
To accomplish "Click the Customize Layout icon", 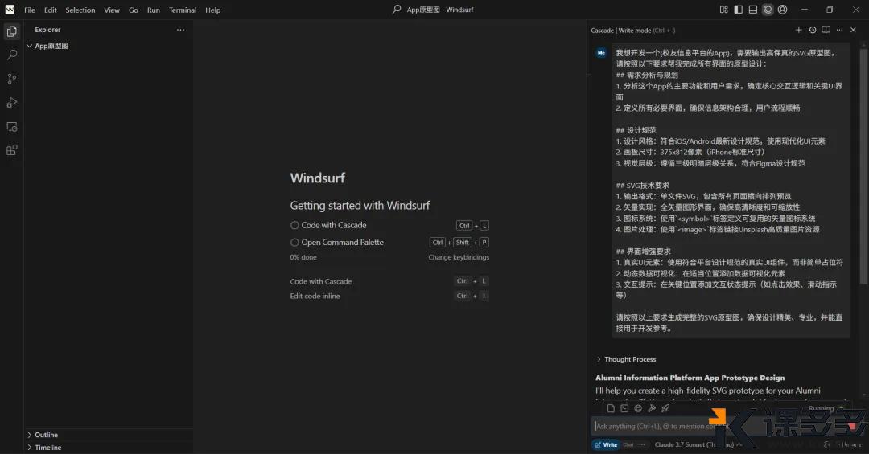I will click(x=724, y=10).
